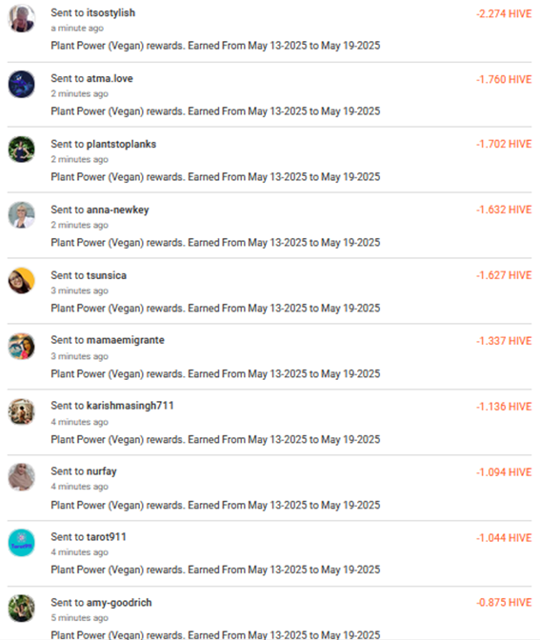Open karishmasingh711 avatar picture
Image resolution: width=540 pixels, height=640 pixels.
(22, 411)
